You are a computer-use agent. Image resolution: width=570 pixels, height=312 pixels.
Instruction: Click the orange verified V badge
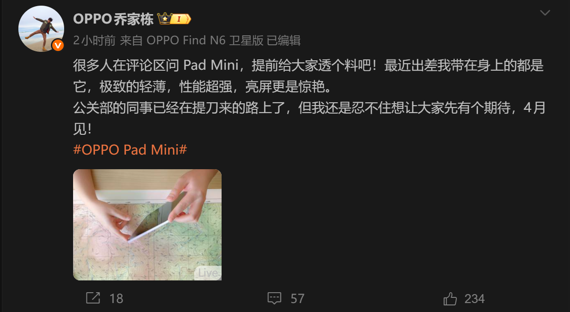[x=58, y=45]
